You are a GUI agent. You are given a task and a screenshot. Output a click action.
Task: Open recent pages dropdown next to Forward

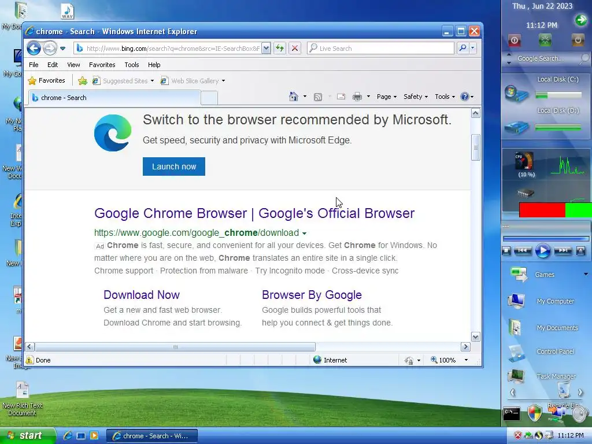pyautogui.click(x=62, y=49)
